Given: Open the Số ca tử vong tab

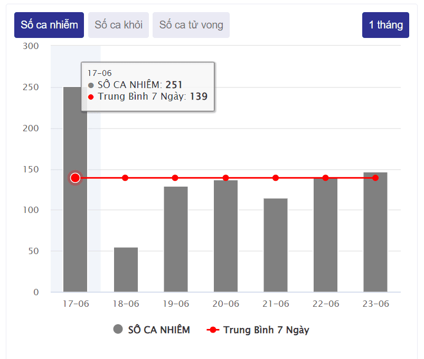Looking at the screenshot, I should click(x=191, y=25).
